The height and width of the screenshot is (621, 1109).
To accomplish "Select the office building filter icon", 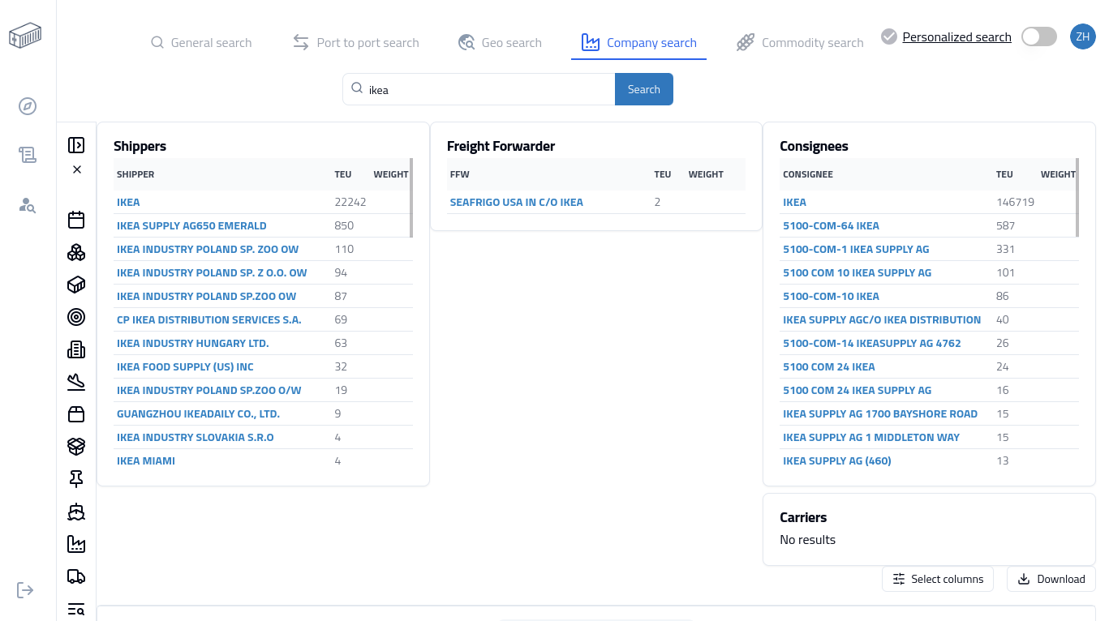I will point(76,349).
